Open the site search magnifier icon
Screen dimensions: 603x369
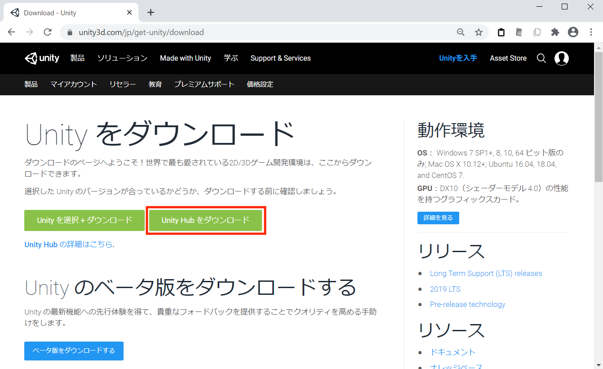coord(541,58)
